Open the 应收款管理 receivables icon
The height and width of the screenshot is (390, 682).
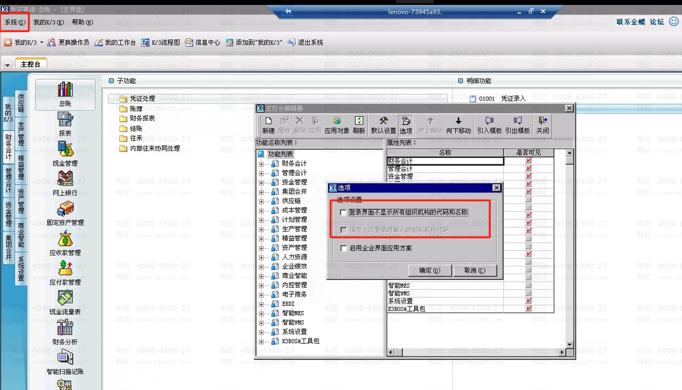[65, 243]
